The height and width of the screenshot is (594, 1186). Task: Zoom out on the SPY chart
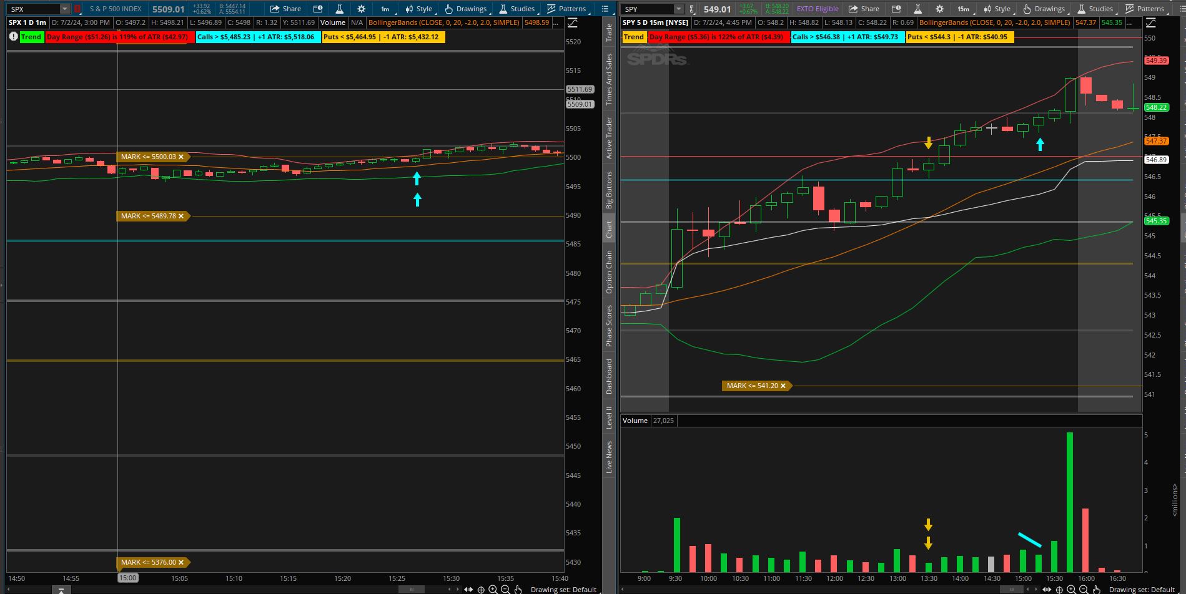click(1084, 590)
